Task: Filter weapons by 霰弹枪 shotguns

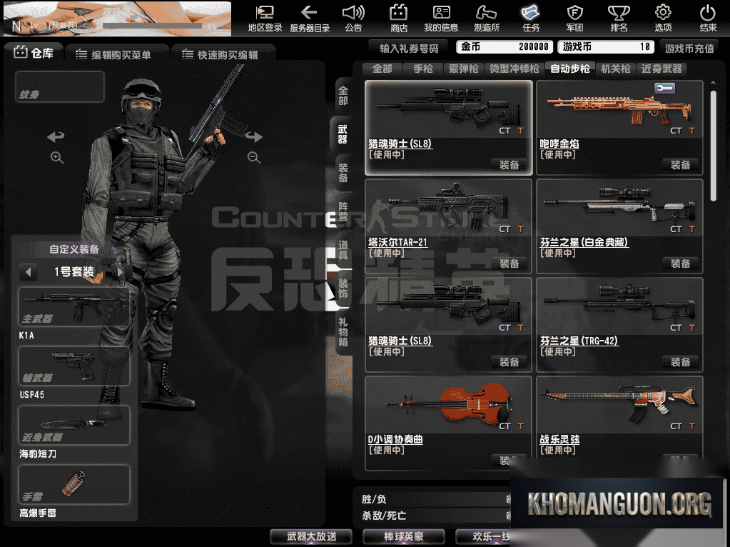Action: tap(464, 69)
